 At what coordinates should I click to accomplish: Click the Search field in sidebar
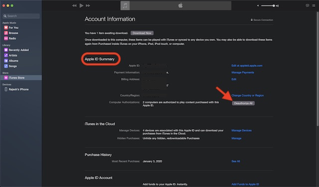[21, 16]
